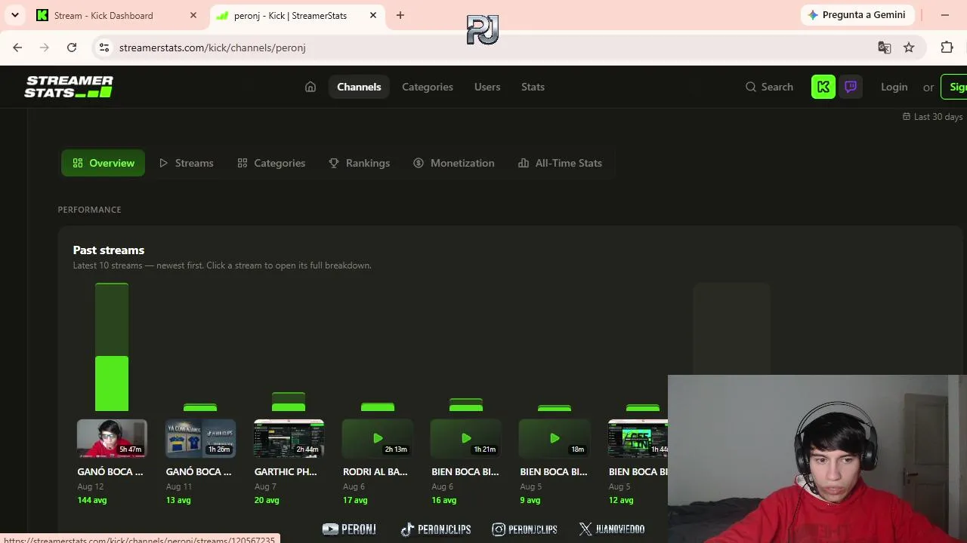Click the 'PERFORMANCE' section label

(89, 210)
